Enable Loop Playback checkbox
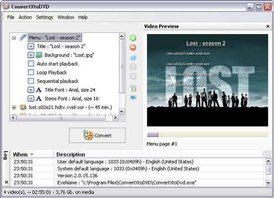The image size is (274, 198). [31, 72]
